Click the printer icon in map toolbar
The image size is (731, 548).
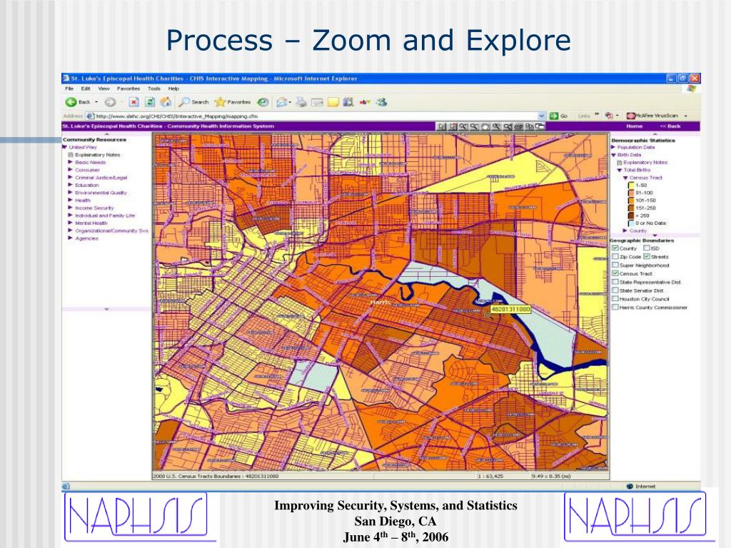pos(518,126)
